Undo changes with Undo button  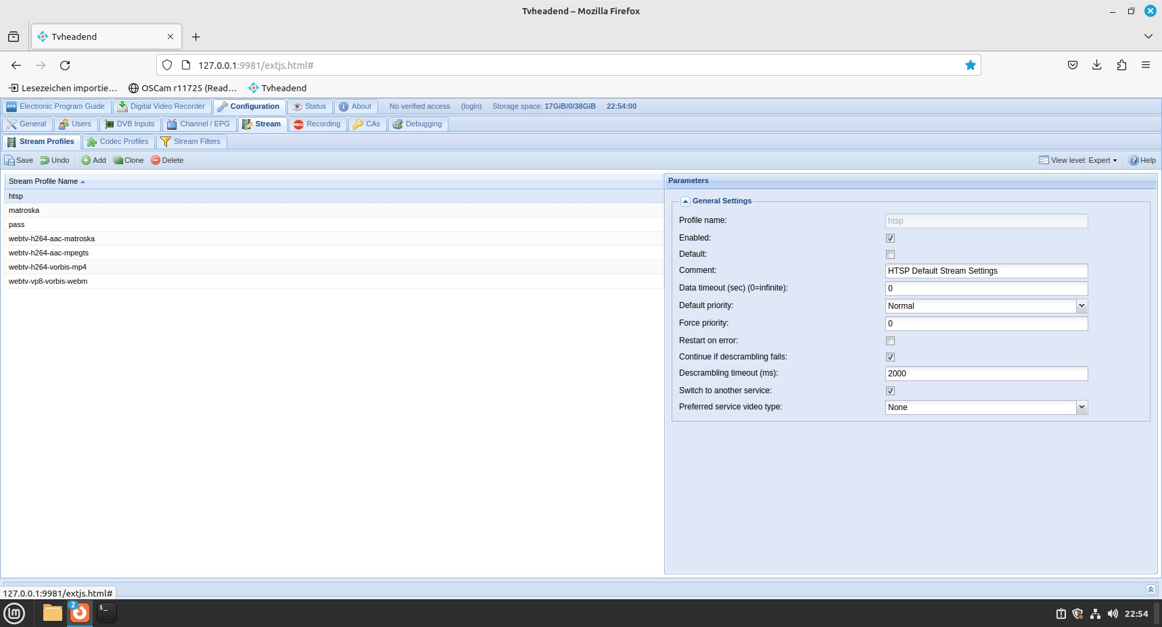click(55, 161)
